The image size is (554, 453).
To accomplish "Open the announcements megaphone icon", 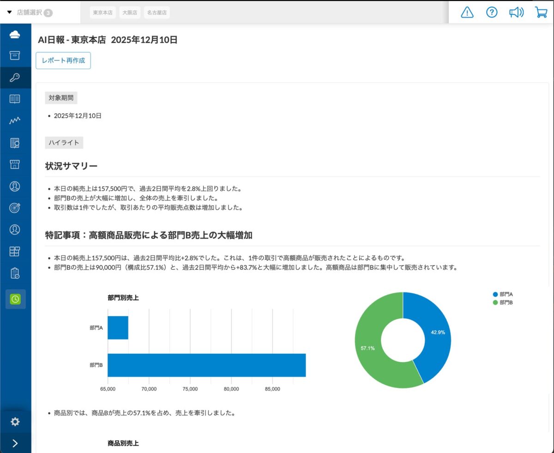I will pyautogui.click(x=516, y=13).
